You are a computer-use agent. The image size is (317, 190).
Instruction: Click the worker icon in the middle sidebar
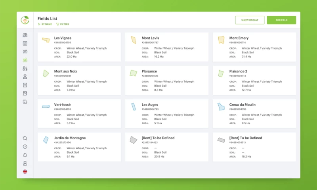point(25,77)
